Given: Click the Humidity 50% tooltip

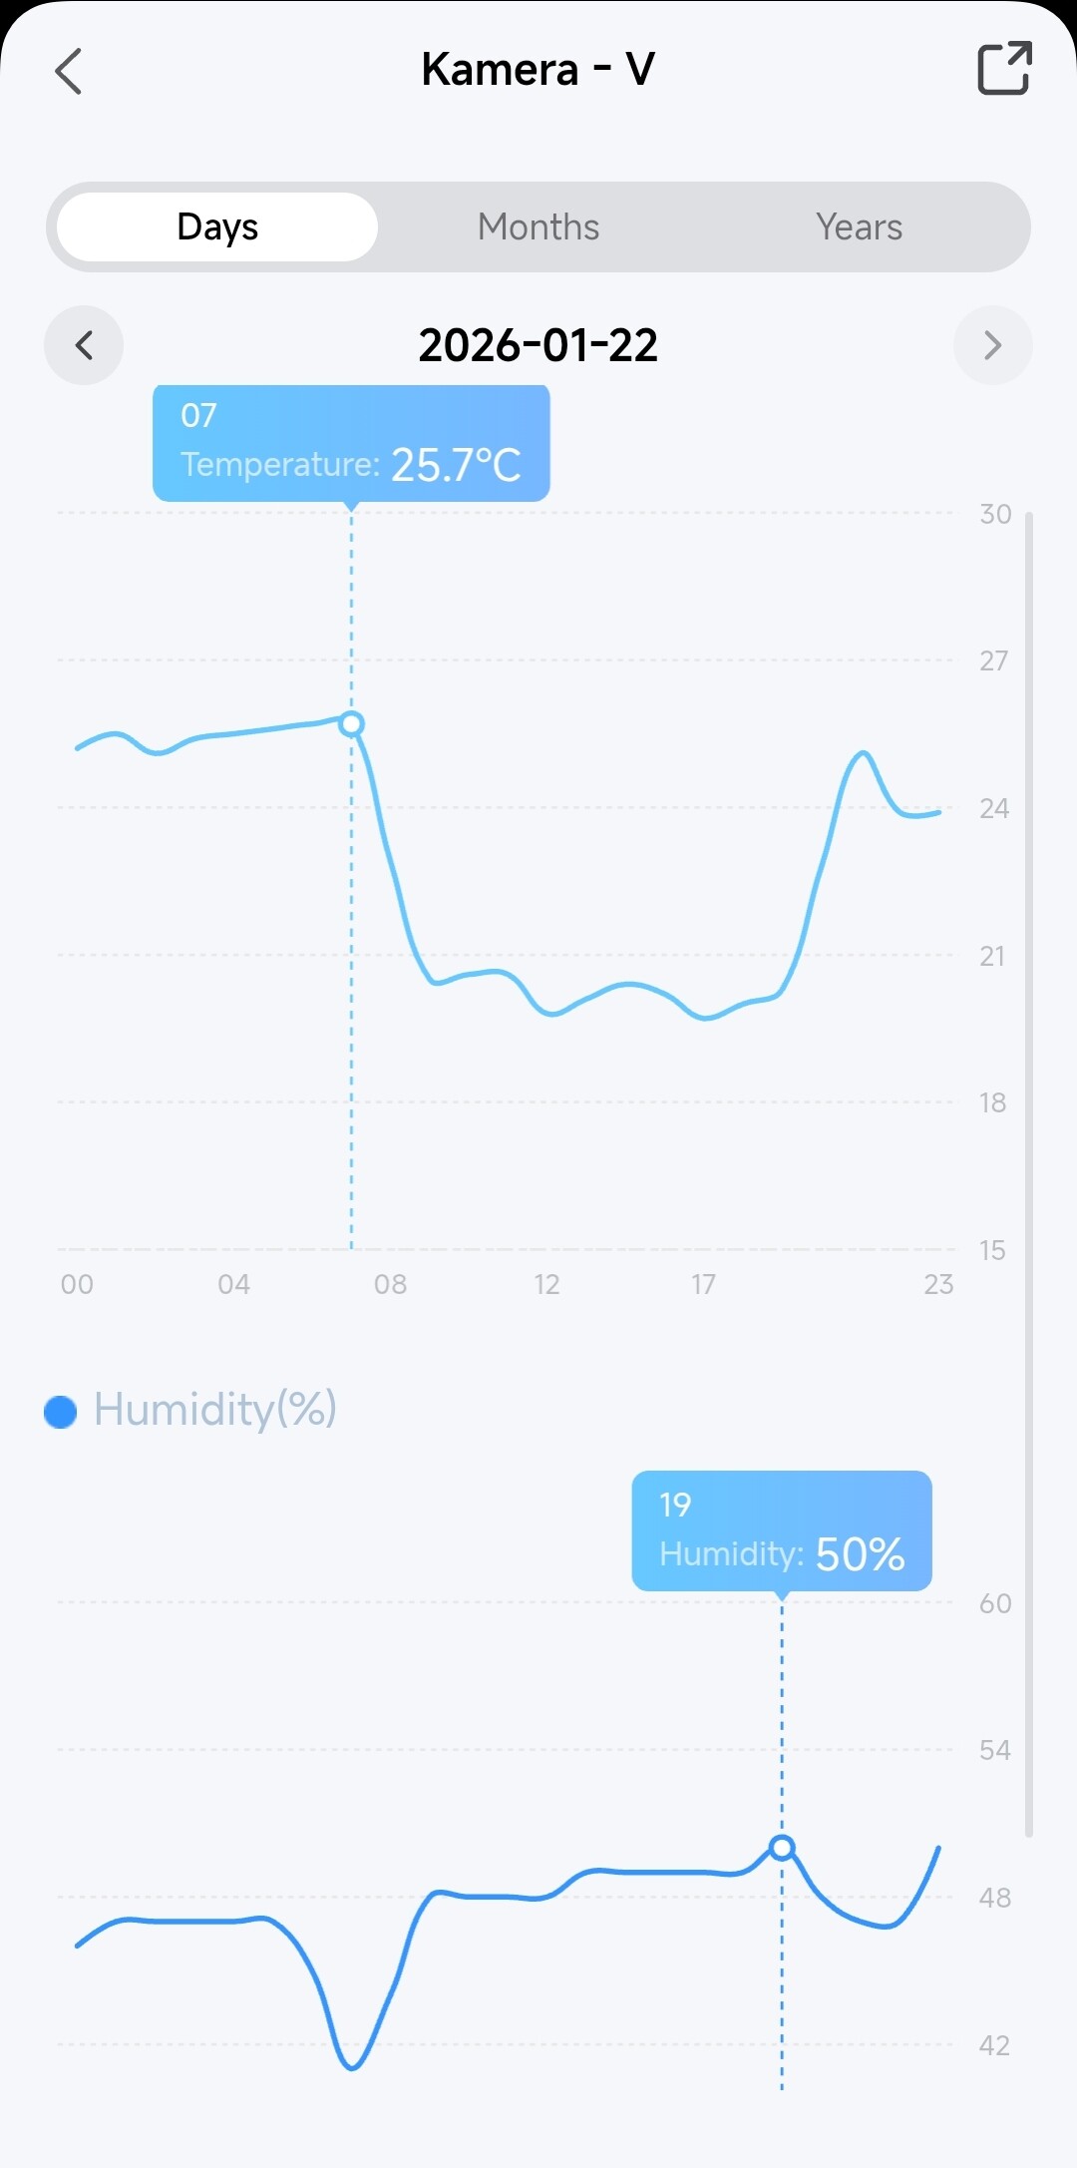Looking at the screenshot, I should tap(782, 1530).
